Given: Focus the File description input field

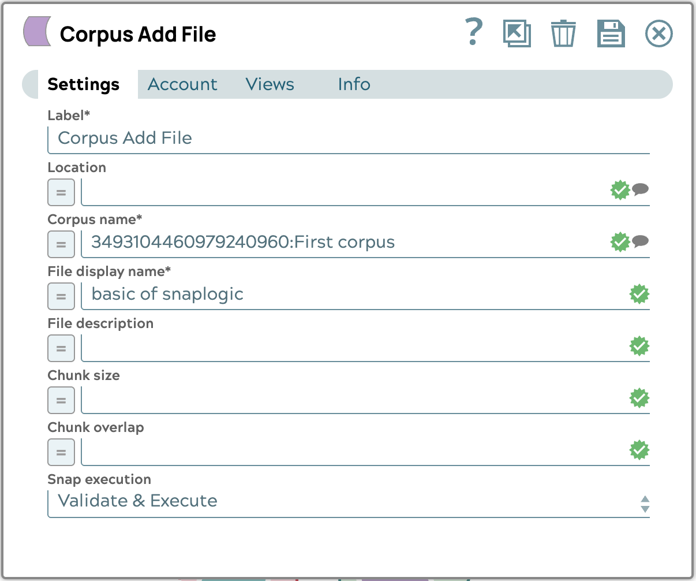Looking at the screenshot, I should tap(352, 347).
